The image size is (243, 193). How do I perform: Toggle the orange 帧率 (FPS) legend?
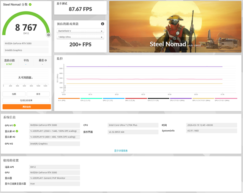69,100
